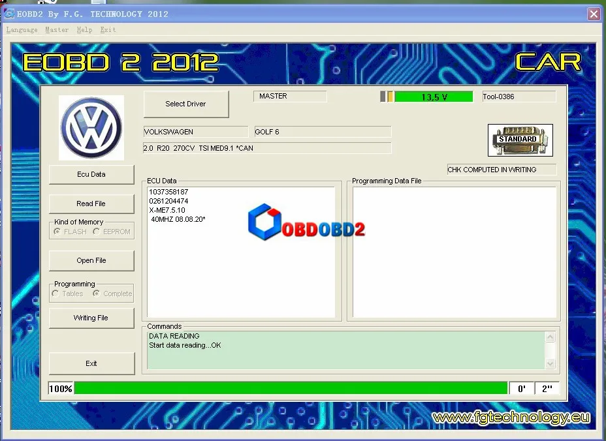The image size is (606, 441).
Task: Open the Exit menu item
Action: [x=108, y=30]
